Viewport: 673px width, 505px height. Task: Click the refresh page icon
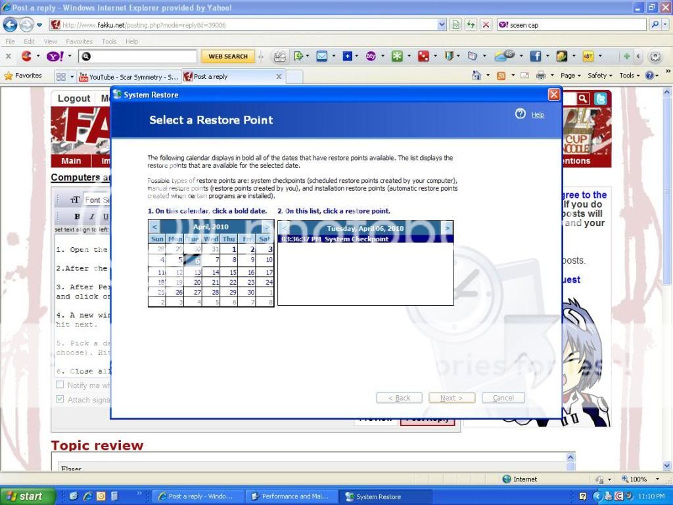[471, 25]
